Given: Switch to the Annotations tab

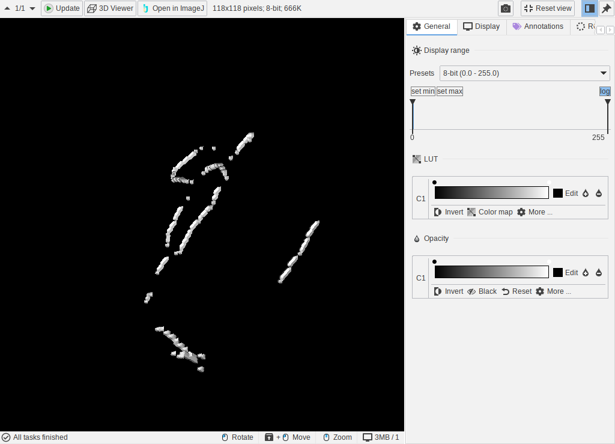Looking at the screenshot, I should pos(538,26).
